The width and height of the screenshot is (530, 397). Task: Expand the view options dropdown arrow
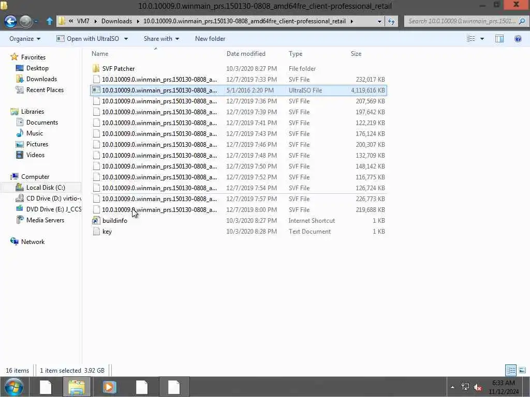tap(482, 39)
